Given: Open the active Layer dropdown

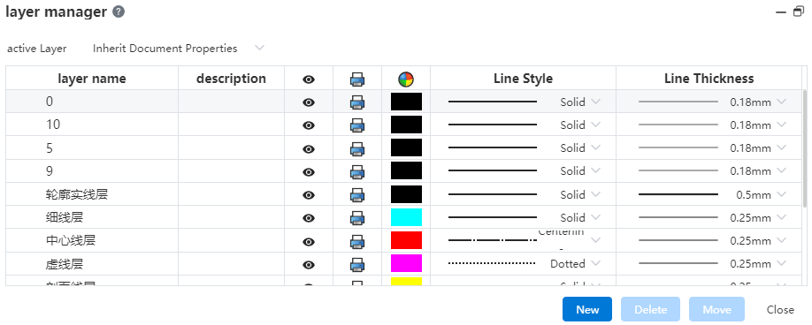Looking at the screenshot, I should (179, 48).
